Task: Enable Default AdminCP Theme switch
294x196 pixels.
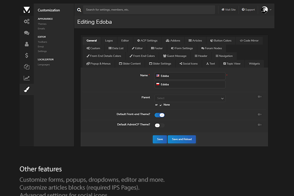Action: point(159,125)
